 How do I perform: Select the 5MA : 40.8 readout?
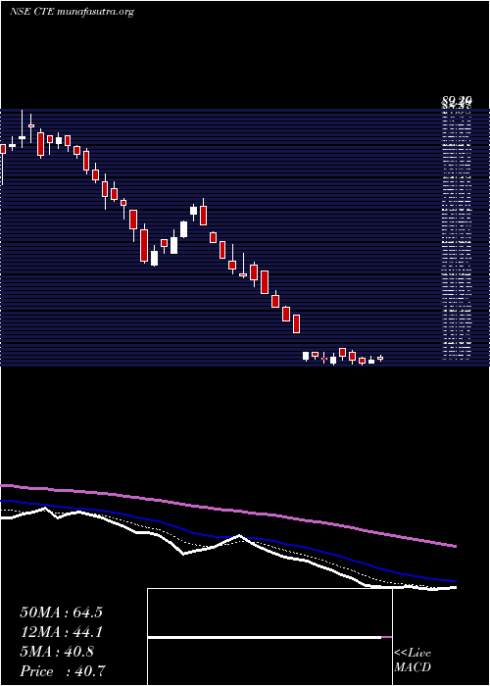tap(57, 652)
